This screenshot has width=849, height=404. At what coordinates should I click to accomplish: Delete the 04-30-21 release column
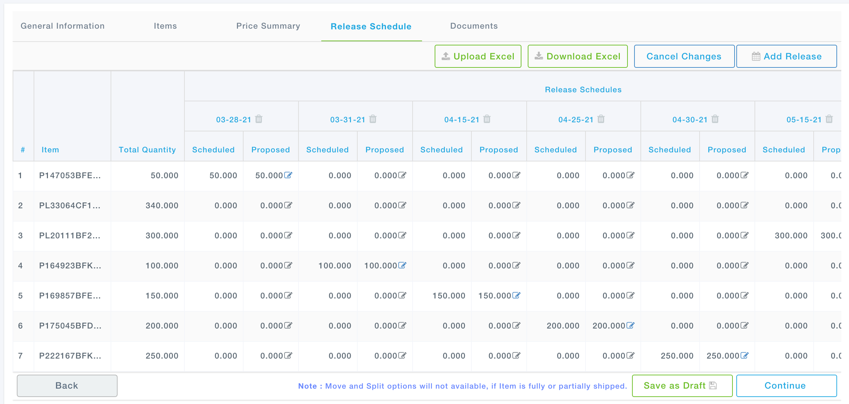tap(715, 119)
